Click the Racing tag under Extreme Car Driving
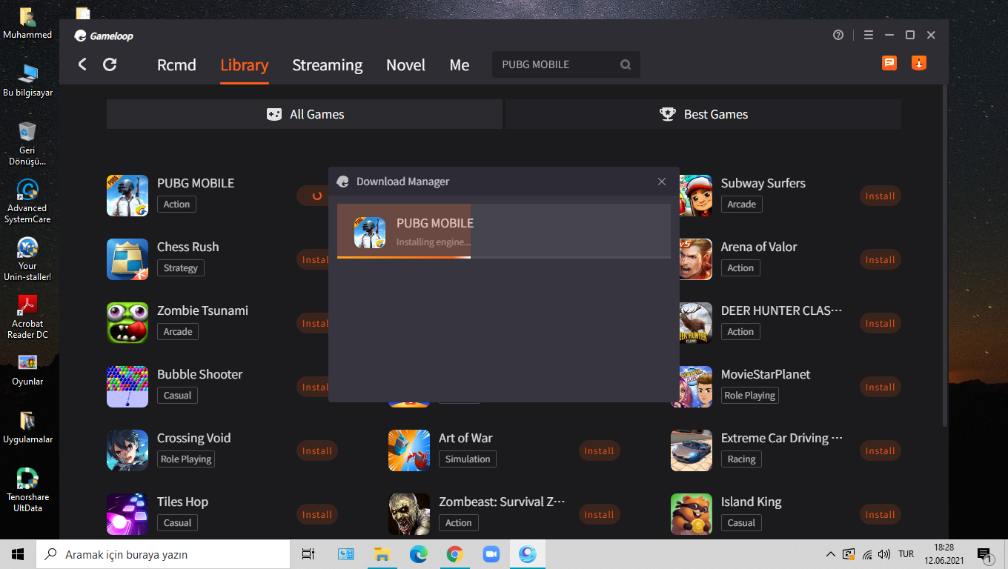The height and width of the screenshot is (569, 1008). pos(741,459)
